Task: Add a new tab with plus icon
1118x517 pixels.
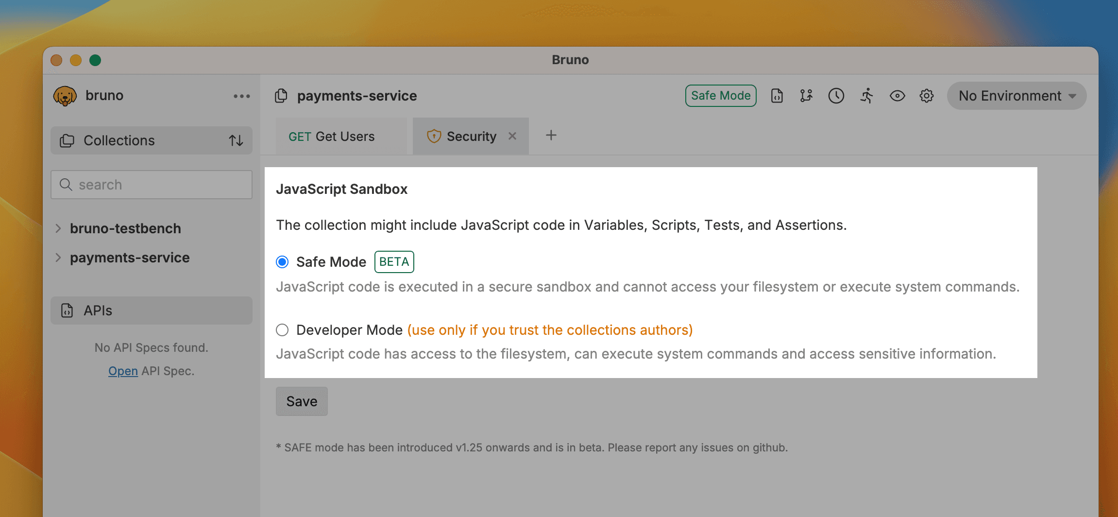Action: [x=551, y=136]
